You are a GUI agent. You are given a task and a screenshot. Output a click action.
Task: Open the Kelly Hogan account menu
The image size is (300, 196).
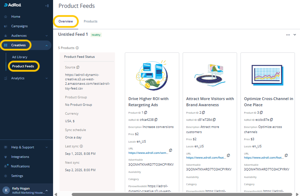(x=46, y=191)
